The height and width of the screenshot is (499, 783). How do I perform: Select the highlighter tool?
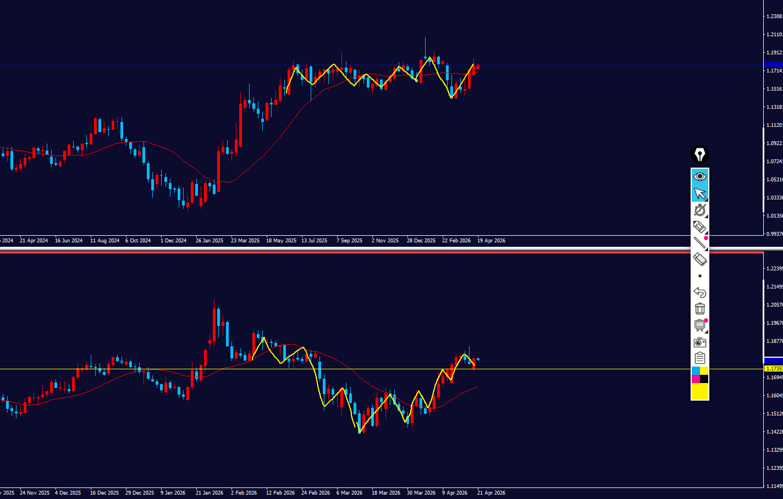[699, 226]
